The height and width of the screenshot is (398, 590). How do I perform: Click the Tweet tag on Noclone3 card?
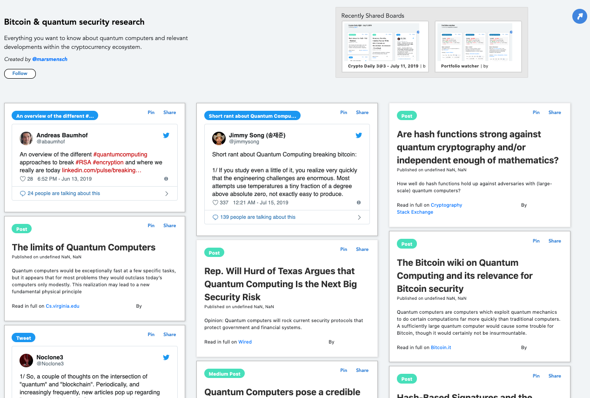[x=24, y=338]
